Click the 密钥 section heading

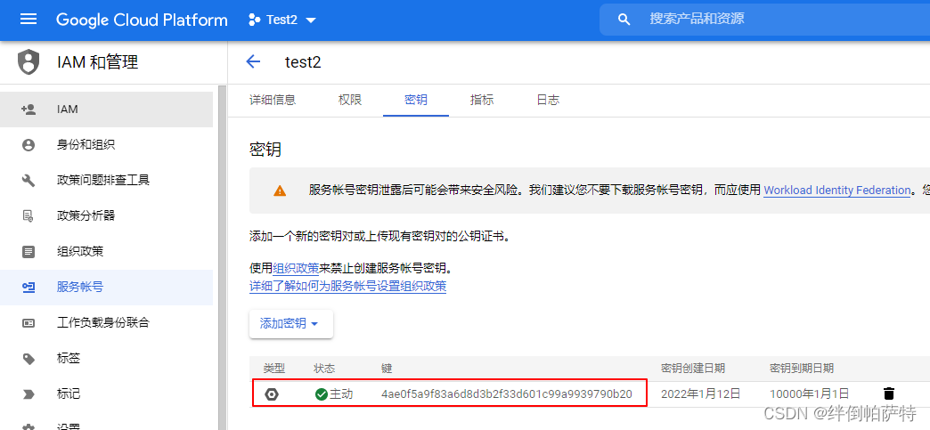pyautogui.click(x=265, y=150)
